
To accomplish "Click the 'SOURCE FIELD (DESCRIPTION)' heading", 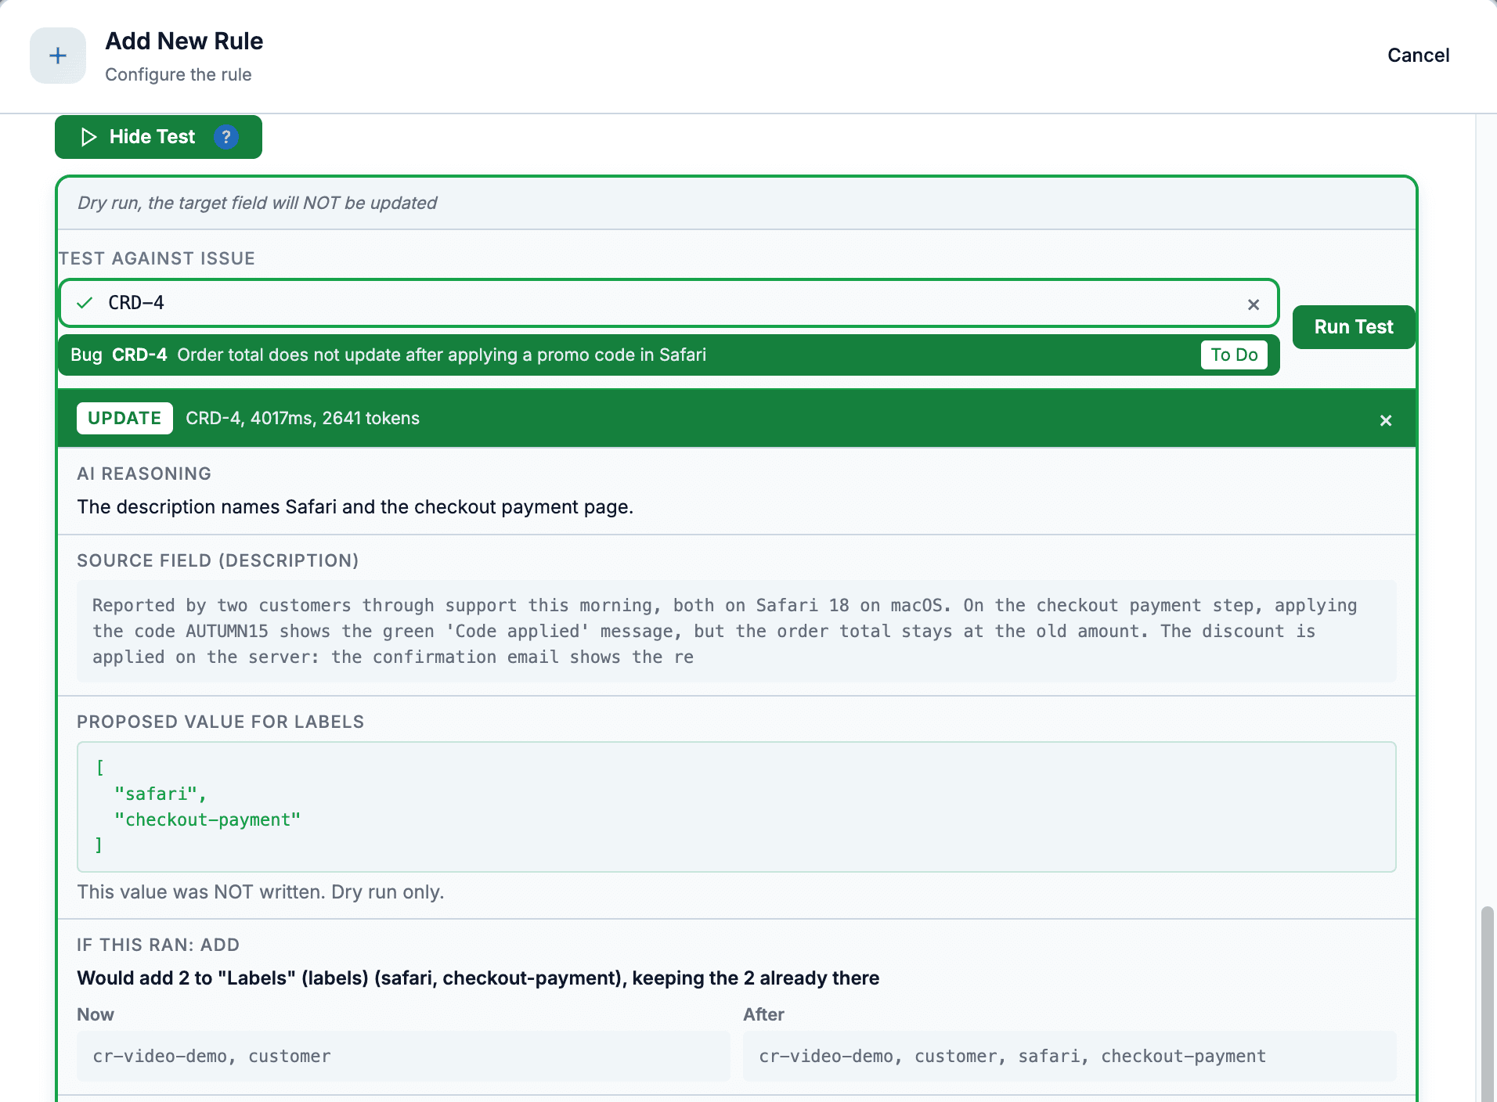I will (x=218, y=561).
